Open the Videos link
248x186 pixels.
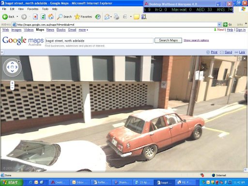tap(29, 30)
